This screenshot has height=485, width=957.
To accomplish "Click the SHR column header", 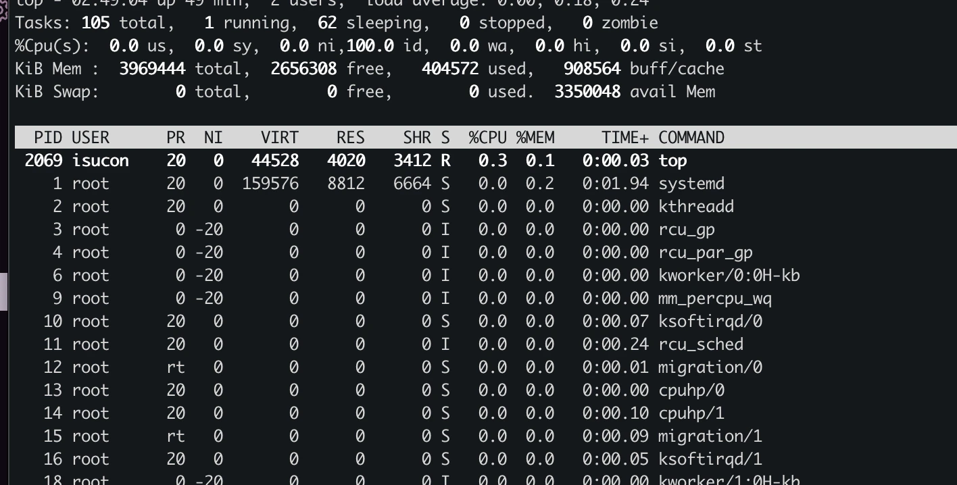I will [417, 138].
